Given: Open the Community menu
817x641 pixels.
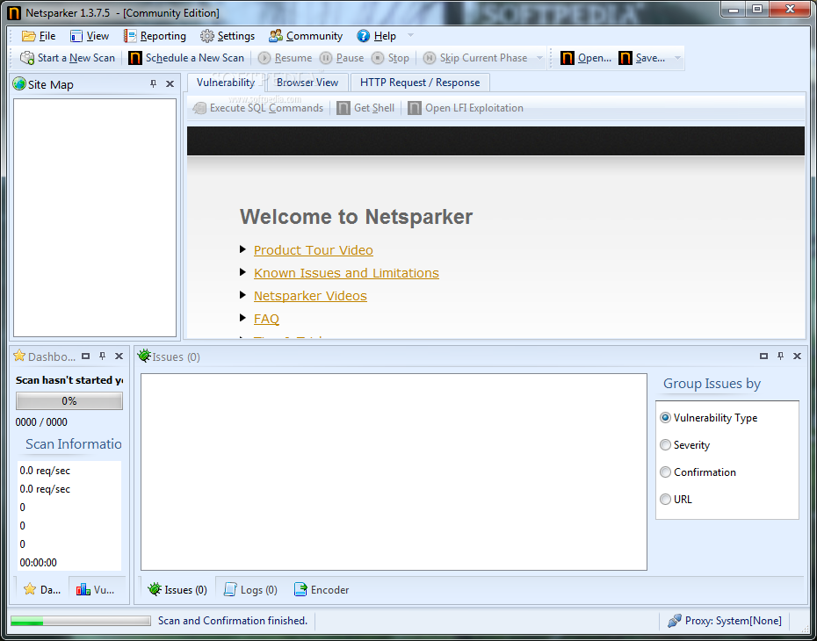Looking at the screenshot, I should click(306, 36).
